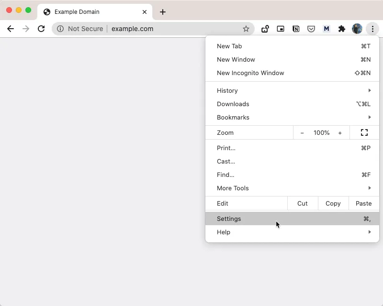The width and height of the screenshot is (383, 306).
Task: Click the unlocked padlock extension icon
Action: coord(265,29)
